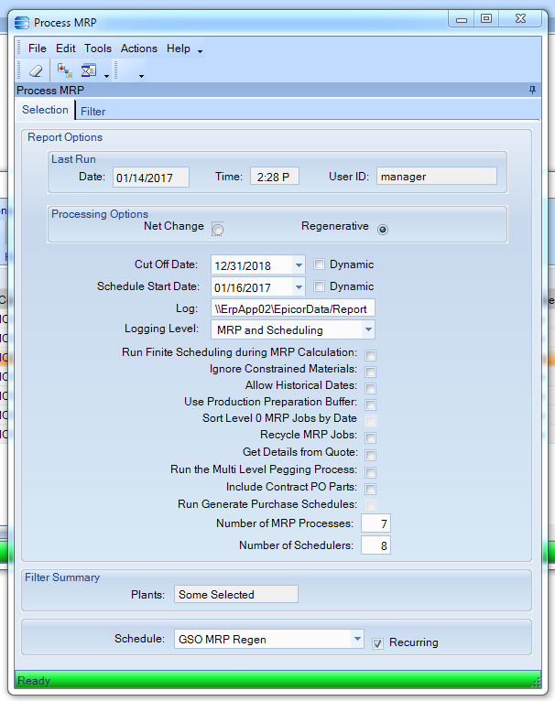Click the resize grip in status bar

point(535,682)
